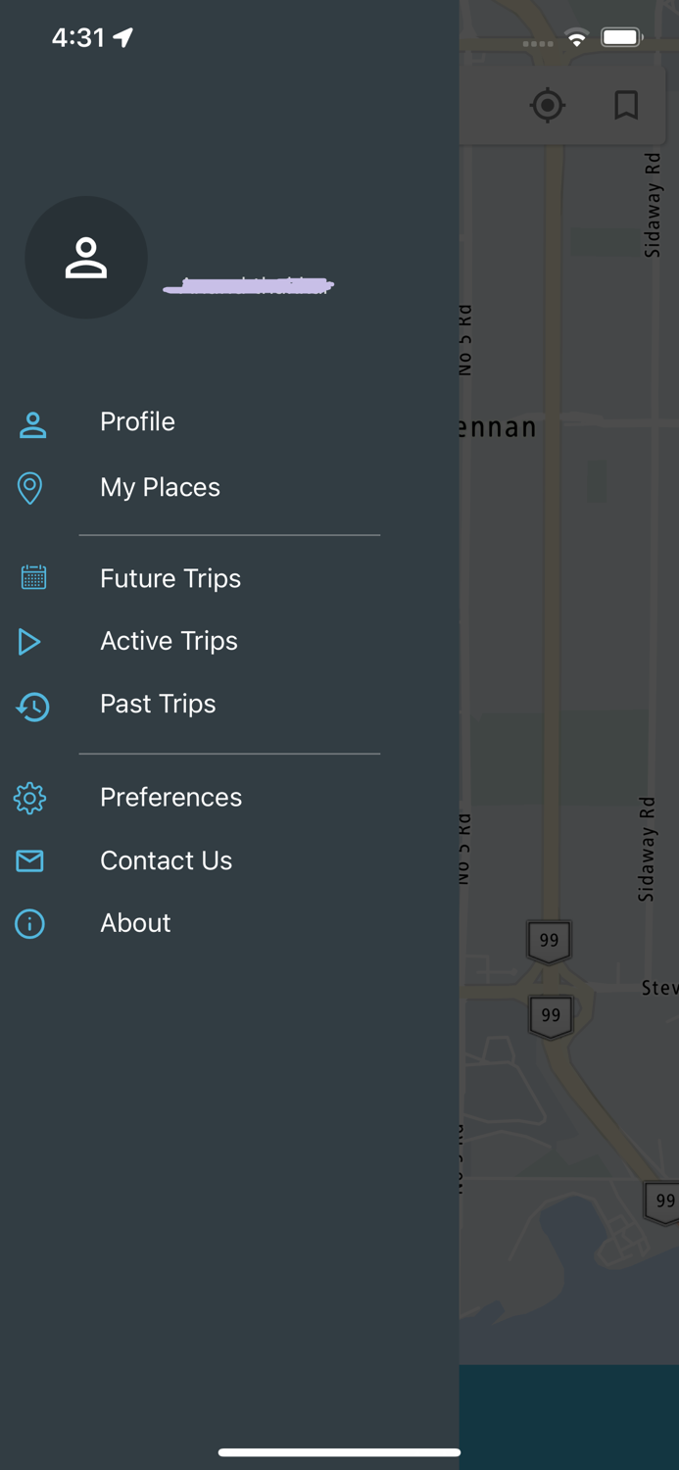Open the Profile menu item

tap(137, 421)
